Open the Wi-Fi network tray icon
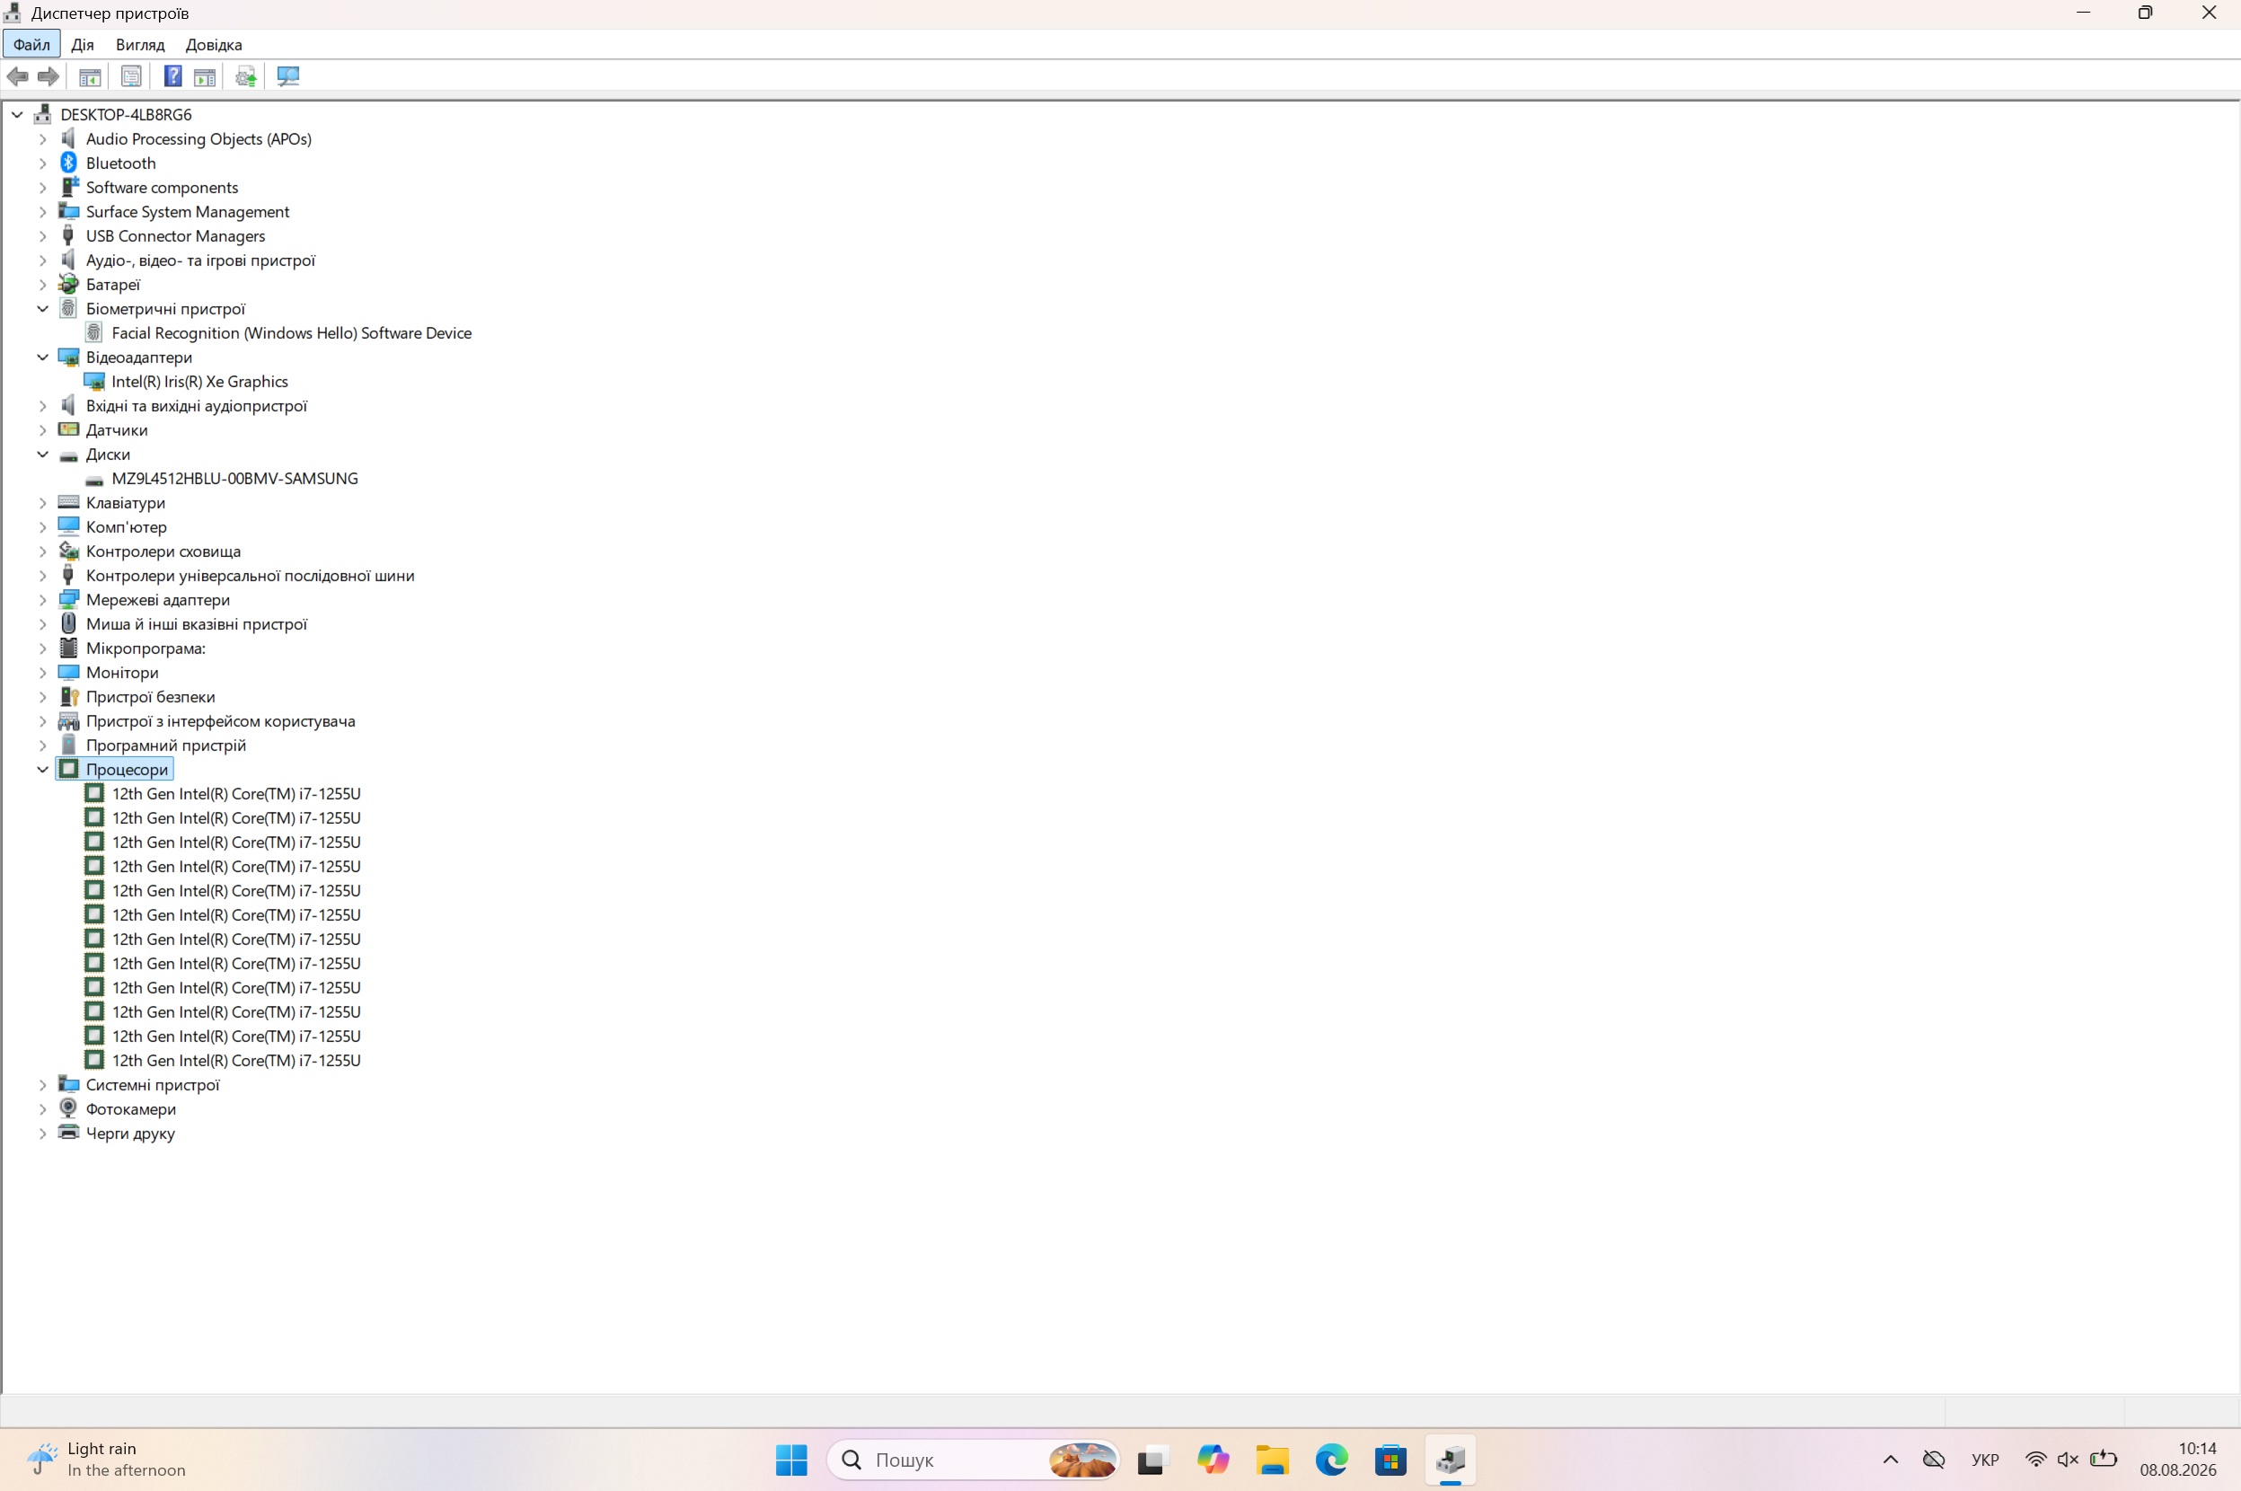Image resolution: width=2241 pixels, height=1491 pixels. coord(2035,1460)
